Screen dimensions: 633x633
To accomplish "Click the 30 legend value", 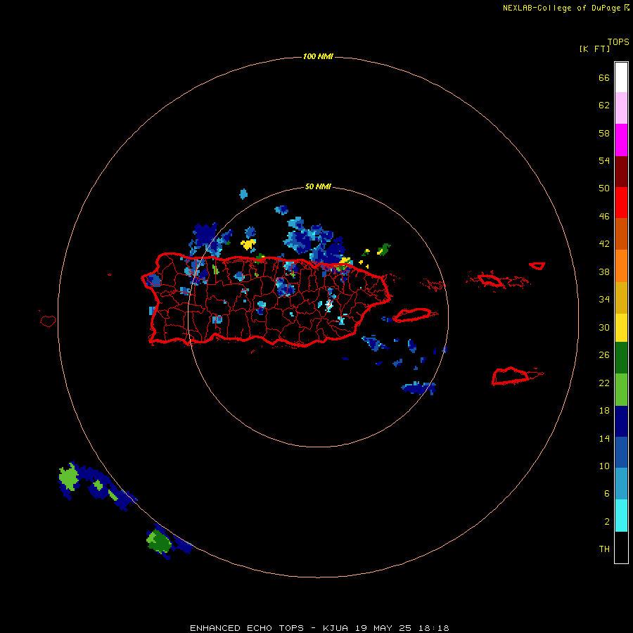I will pyautogui.click(x=604, y=327).
